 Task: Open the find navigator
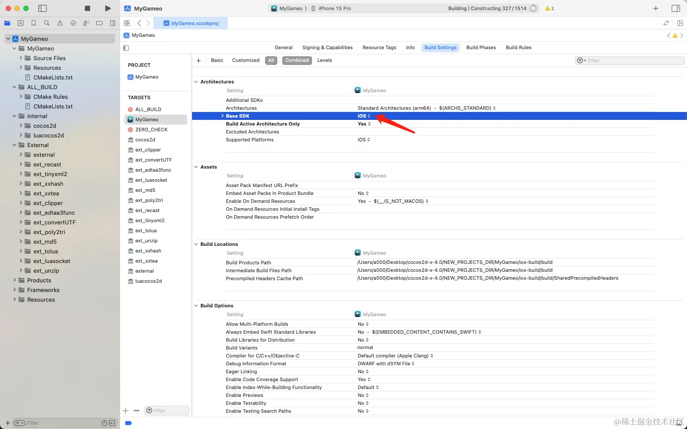pos(47,23)
